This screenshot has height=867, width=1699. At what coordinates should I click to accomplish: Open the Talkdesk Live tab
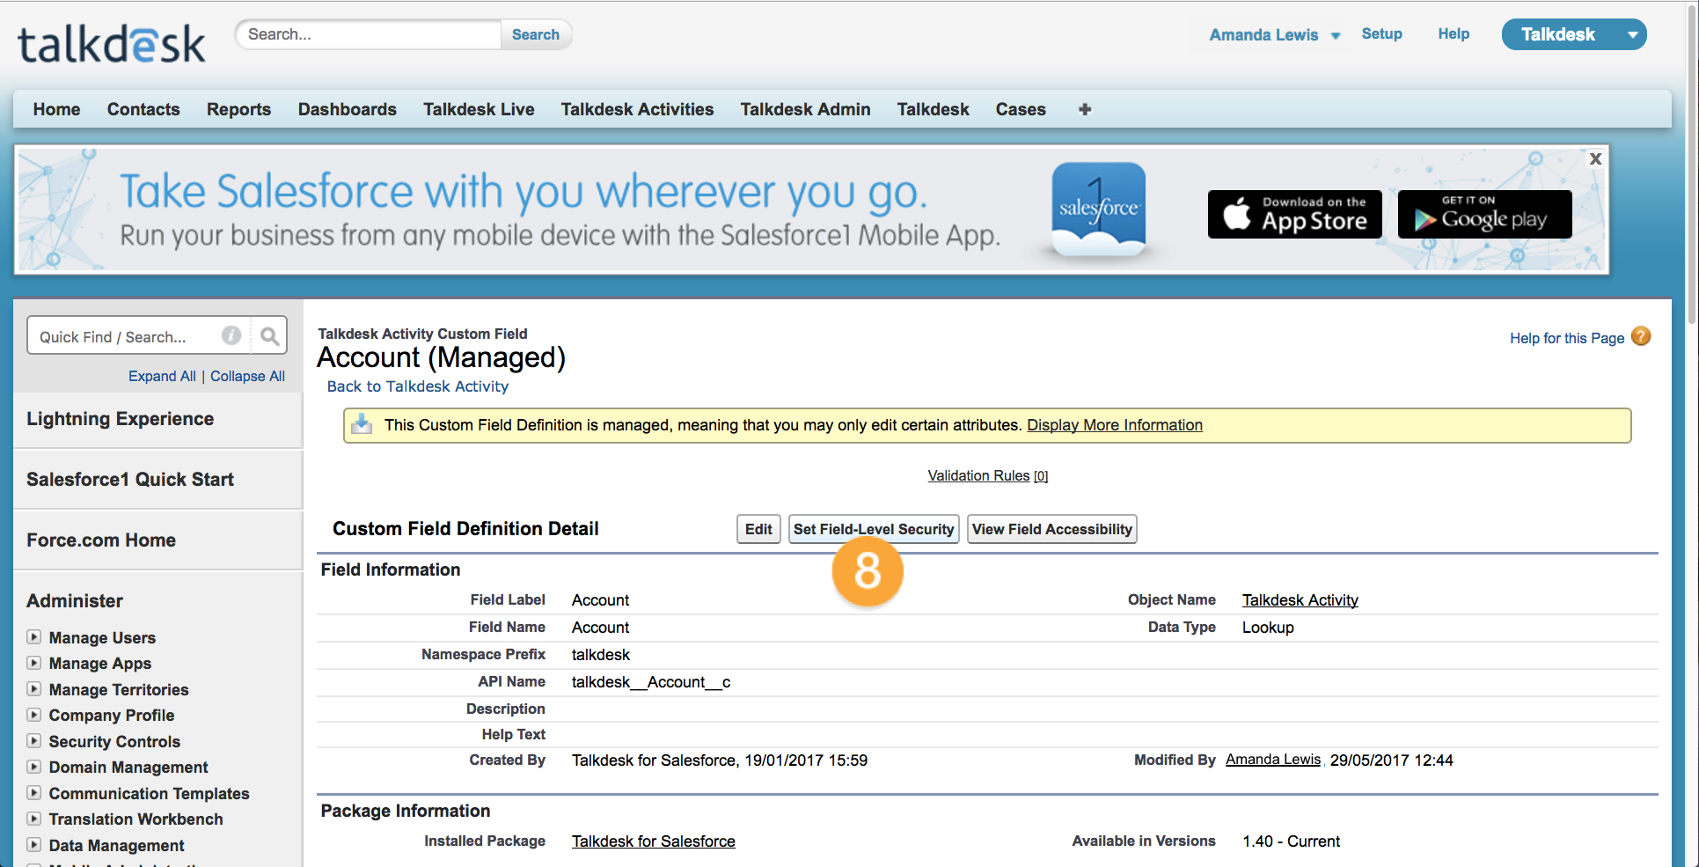click(x=479, y=109)
